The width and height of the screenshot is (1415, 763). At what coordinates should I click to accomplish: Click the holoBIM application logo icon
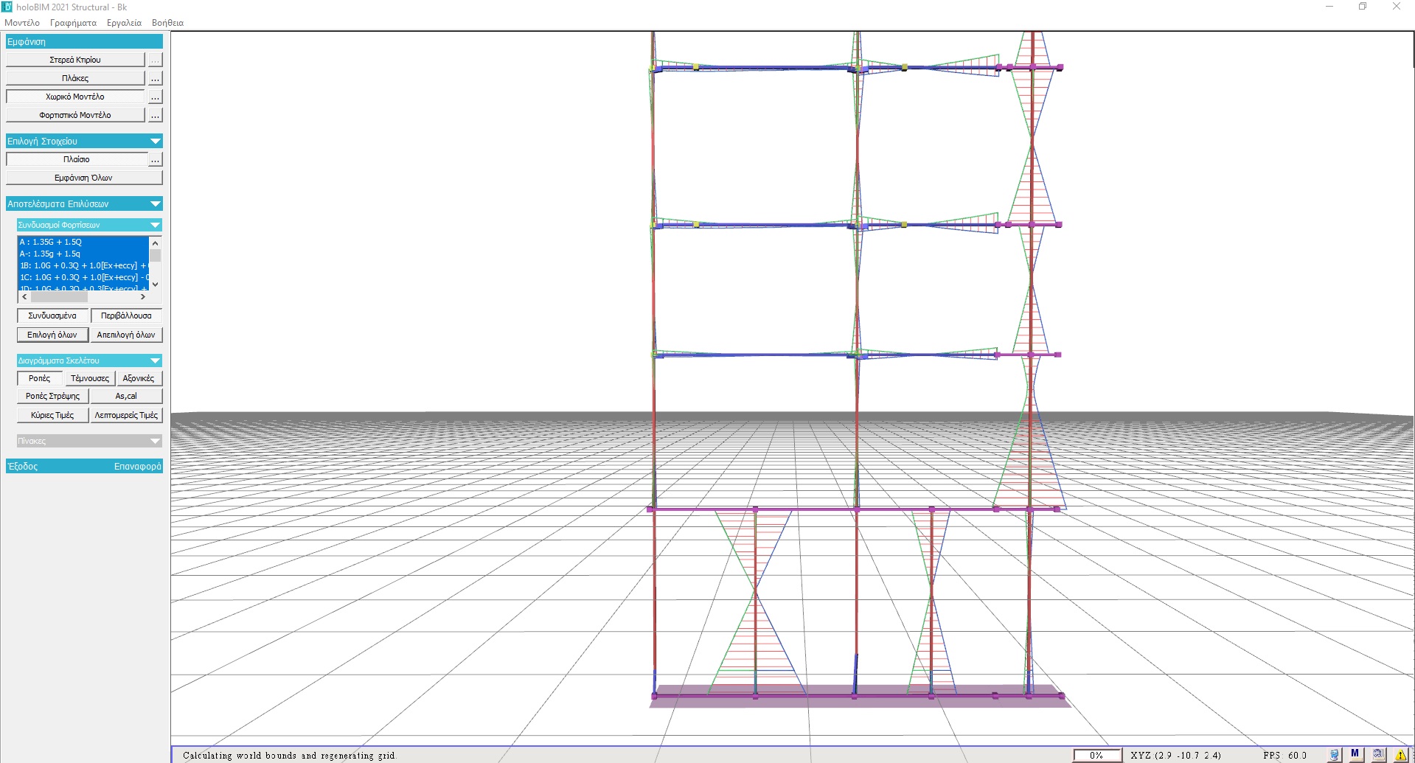(7, 7)
